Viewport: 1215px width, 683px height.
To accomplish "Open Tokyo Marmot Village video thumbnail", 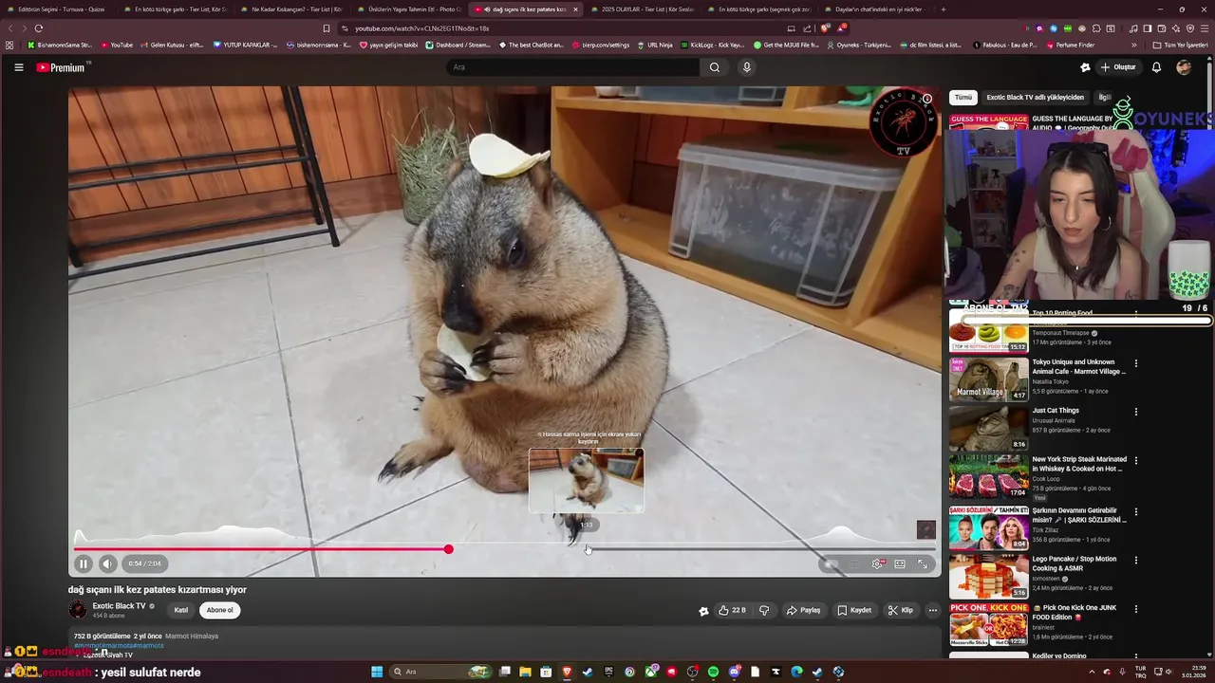I will (x=989, y=378).
